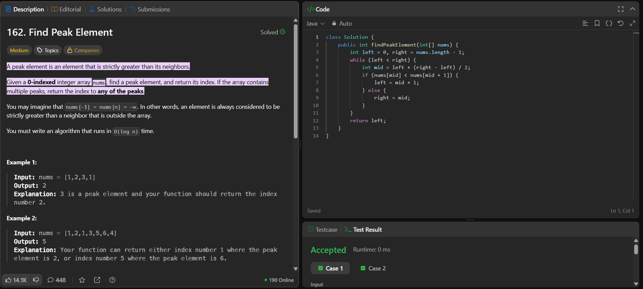Click the Example 2 heading

point(21,218)
